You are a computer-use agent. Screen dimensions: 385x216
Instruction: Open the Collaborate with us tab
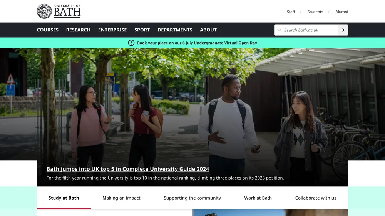[x=316, y=198]
